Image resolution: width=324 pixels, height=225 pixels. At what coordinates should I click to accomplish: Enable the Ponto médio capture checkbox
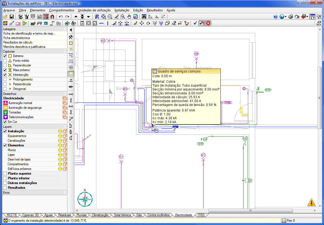[5, 61]
